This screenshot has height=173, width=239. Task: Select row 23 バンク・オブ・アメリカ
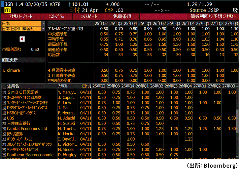(x=118, y=139)
